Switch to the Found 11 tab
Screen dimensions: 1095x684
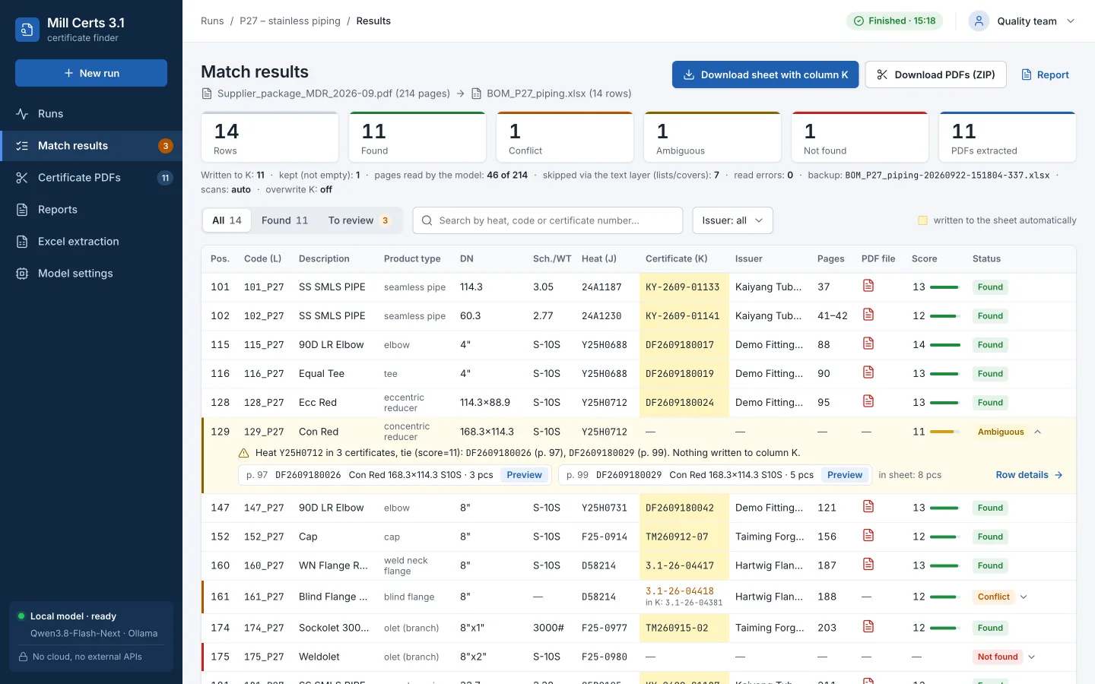284,220
